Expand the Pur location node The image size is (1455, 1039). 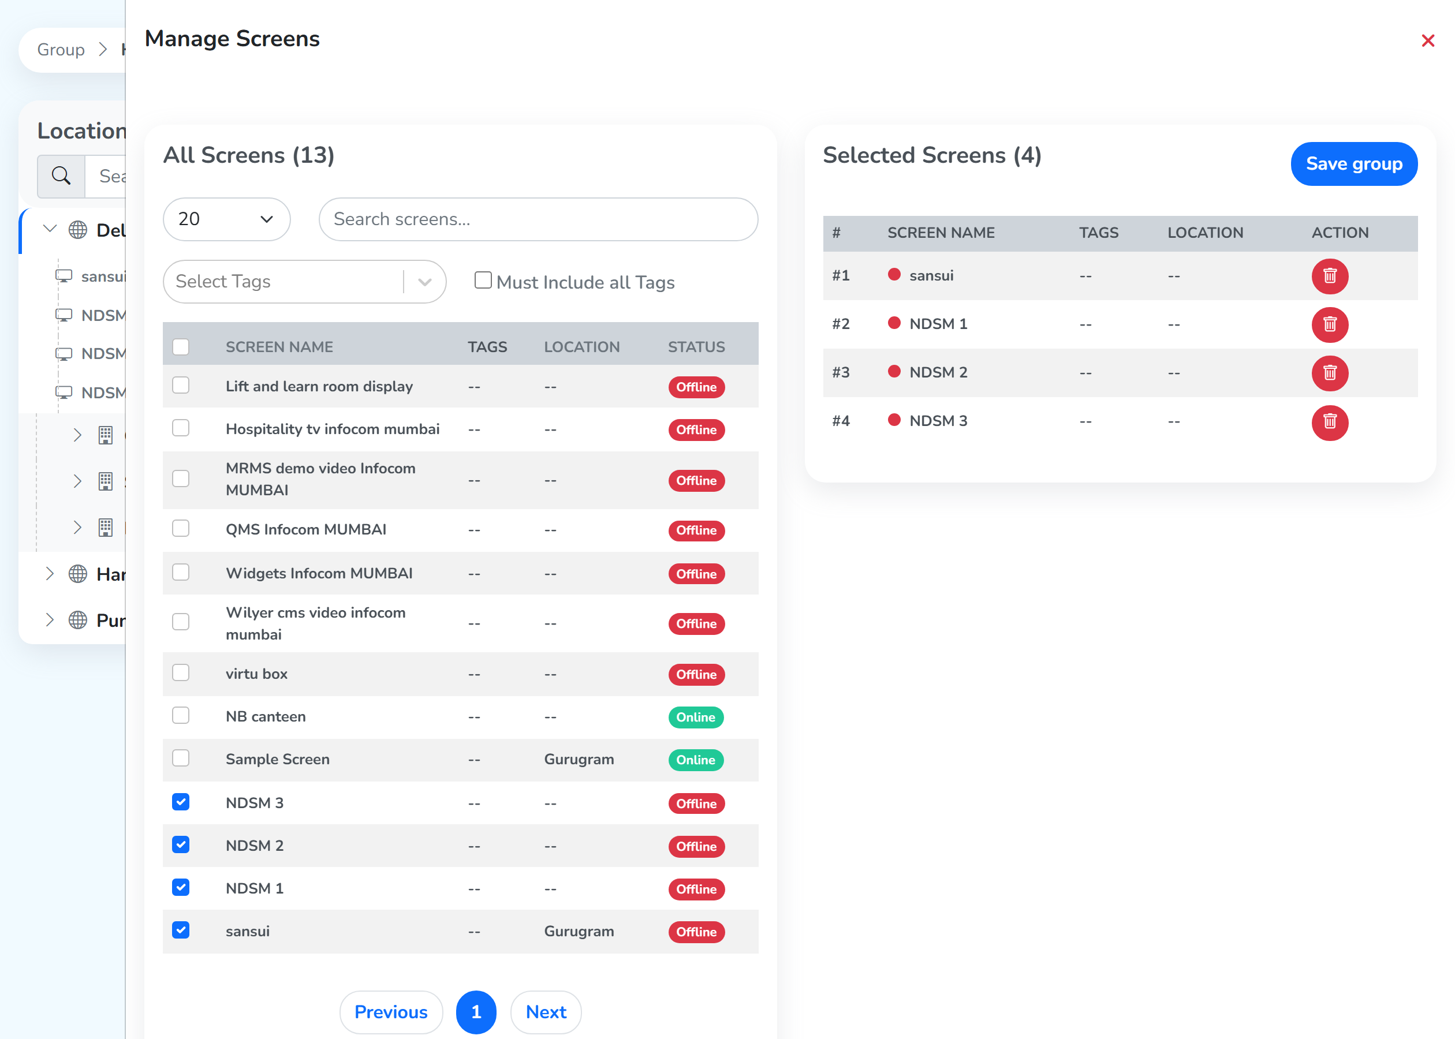[49, 619]
